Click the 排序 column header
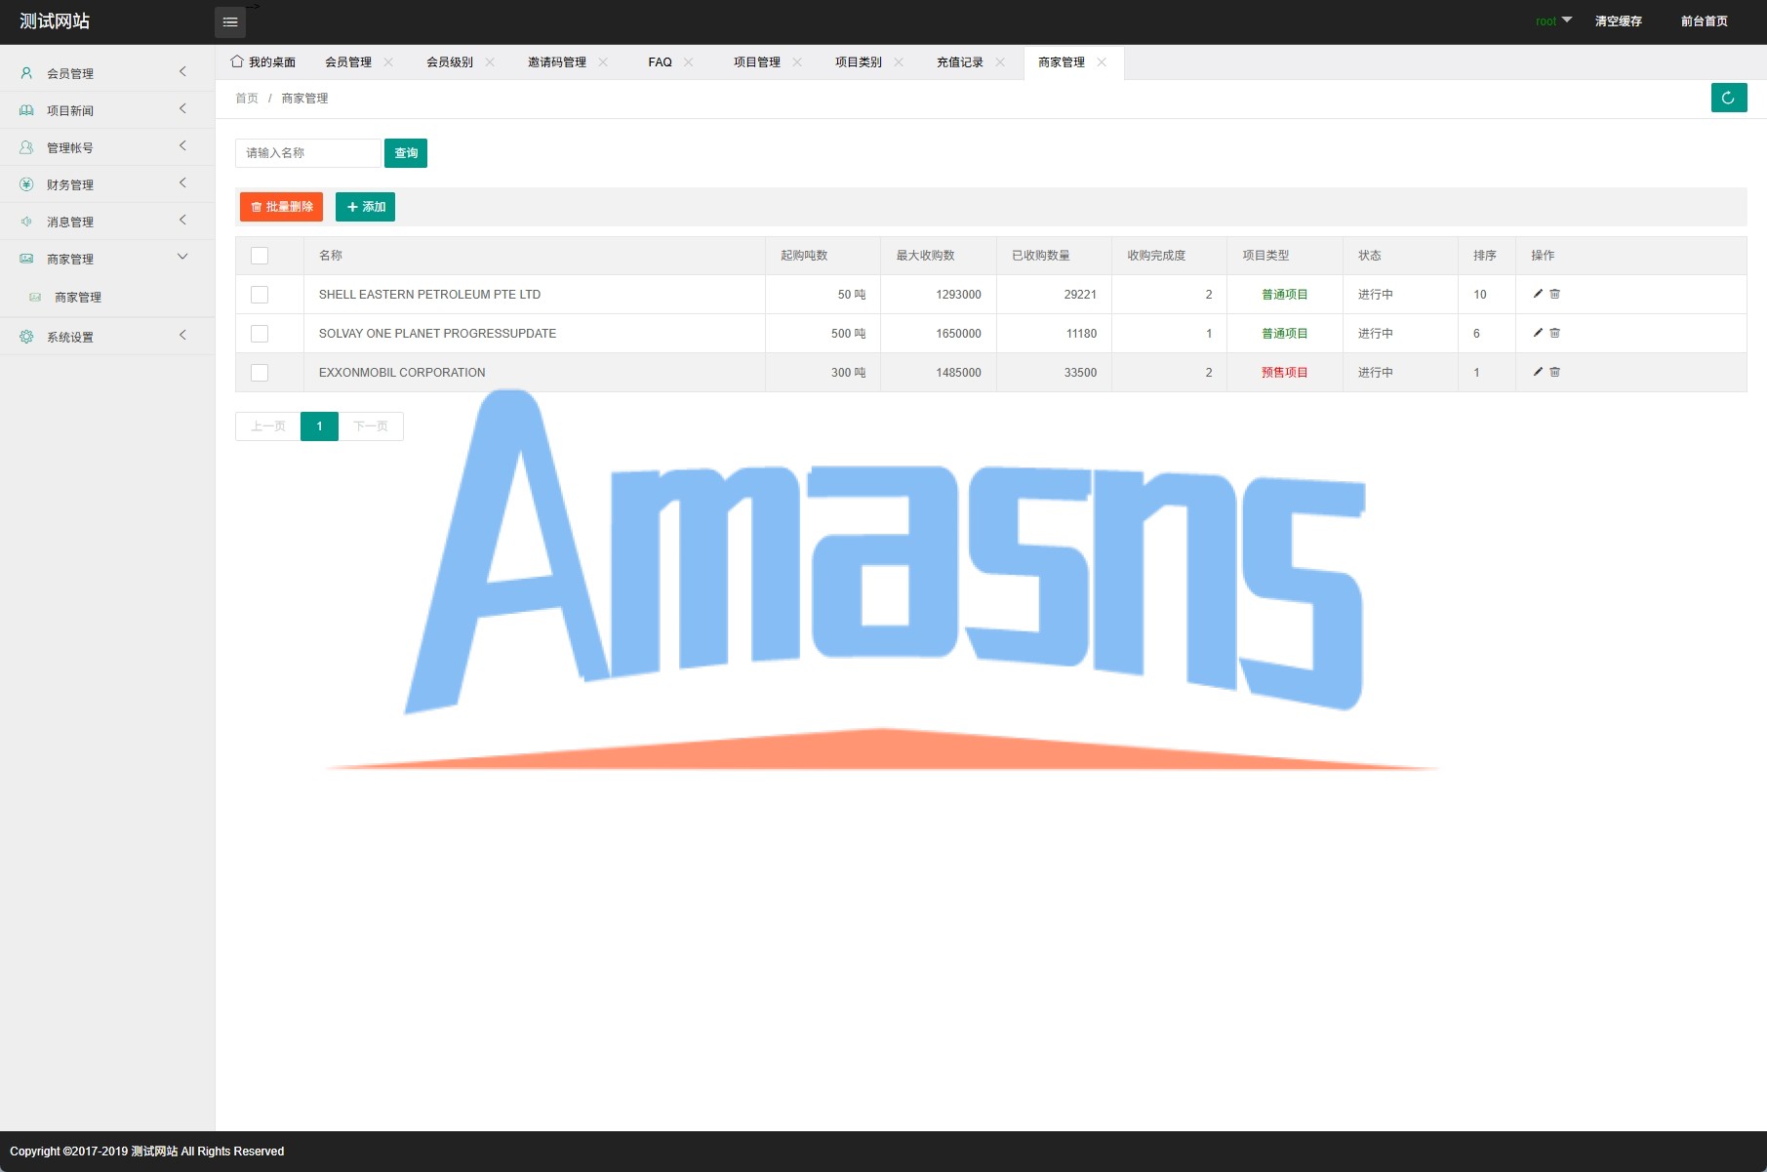1767x1172 pixels. coord(1485,256)
